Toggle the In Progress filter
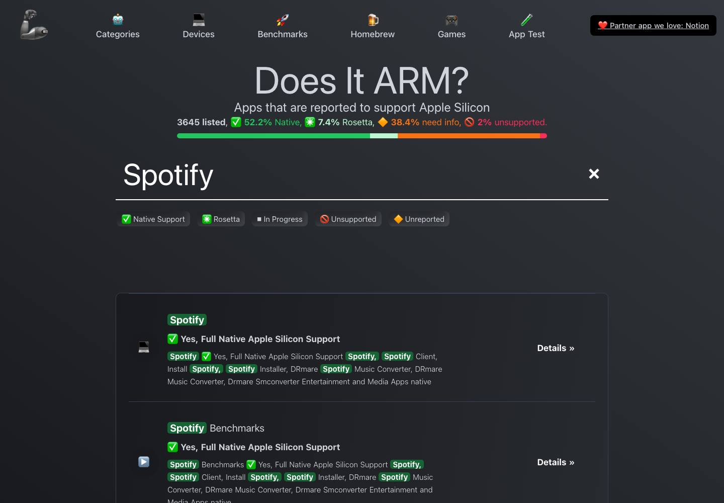This screenshot has height=503, width=724. point(280,219)
